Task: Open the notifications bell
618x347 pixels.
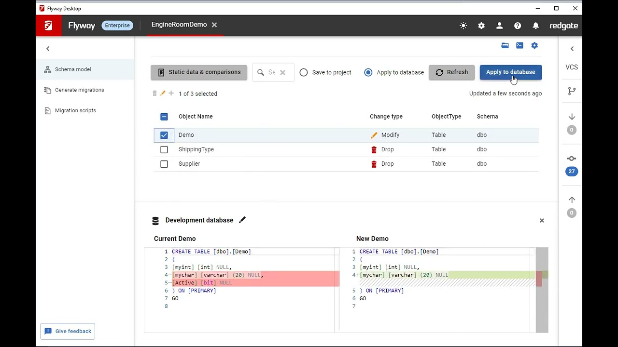Action: [535, 26]
